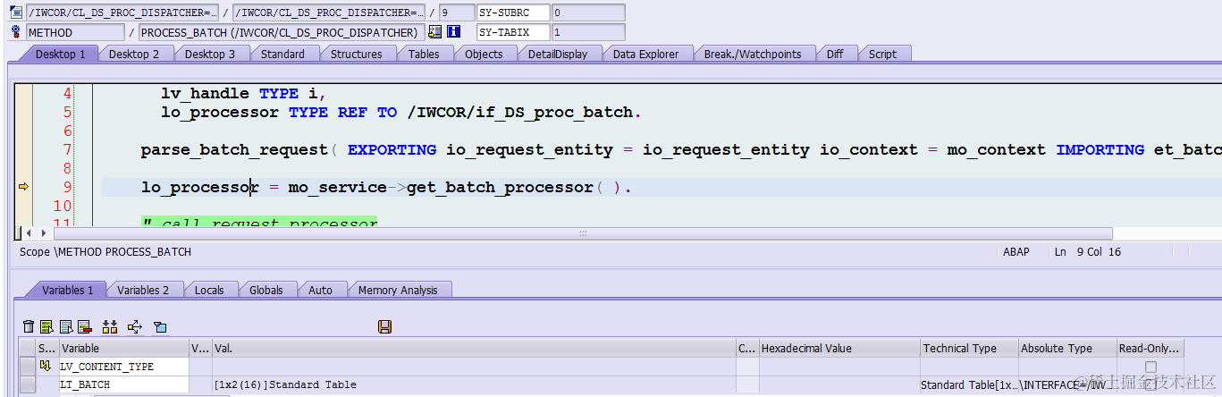Image resolution: width=1222 pixels, height=397 pixels.
Task: Click the '[1x2(16)]Standard Table' value cell
Action: (x=473, y=384)
